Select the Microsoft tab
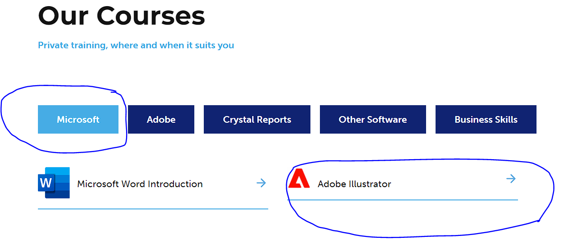Viewport: 582px width, 244px height. (x=78, y=119)
